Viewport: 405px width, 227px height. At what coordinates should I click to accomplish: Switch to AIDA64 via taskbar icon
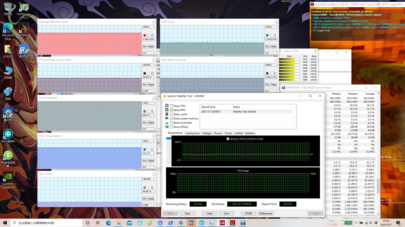(x=222, y=223)
